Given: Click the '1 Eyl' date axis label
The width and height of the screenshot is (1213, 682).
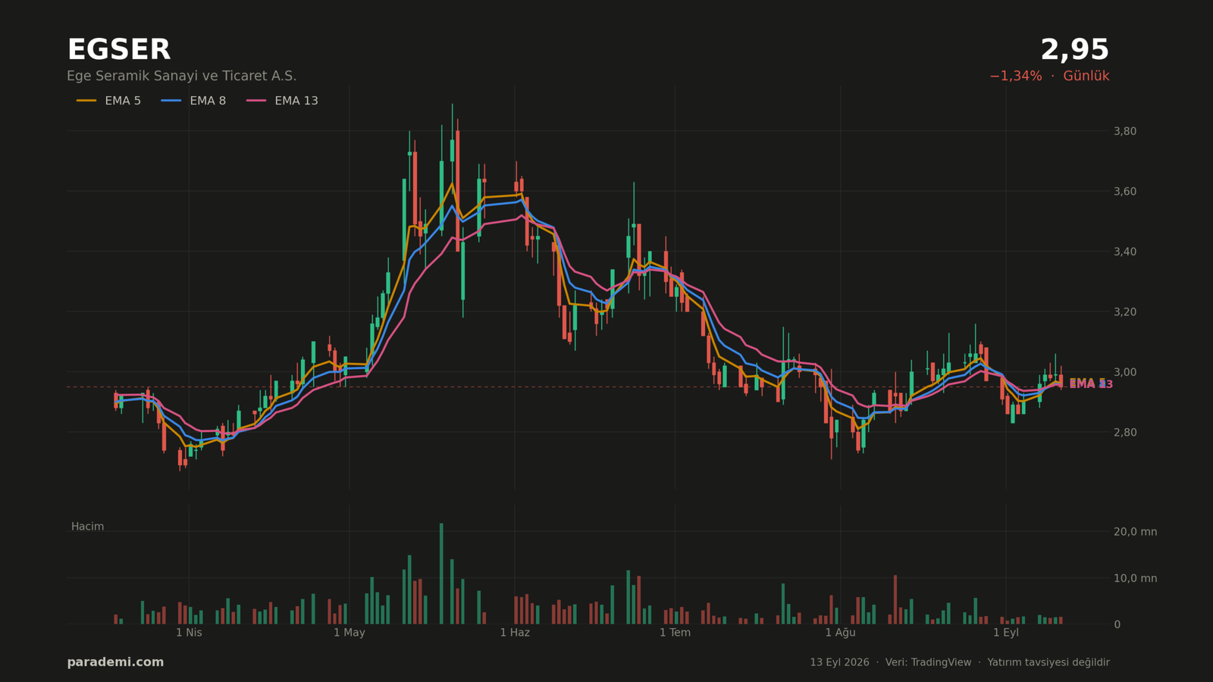Looking at the screenshot, I should coord(1006,633).
